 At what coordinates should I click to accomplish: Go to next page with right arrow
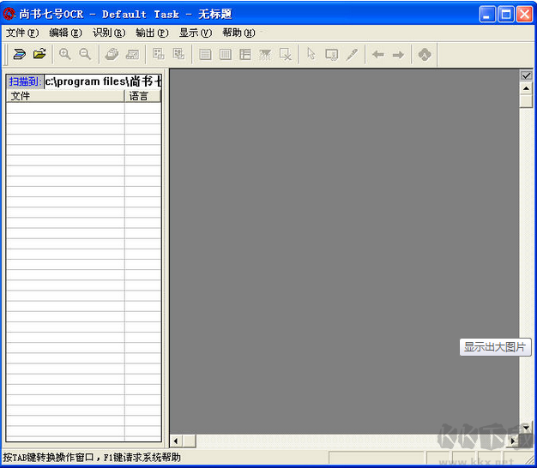398,54
